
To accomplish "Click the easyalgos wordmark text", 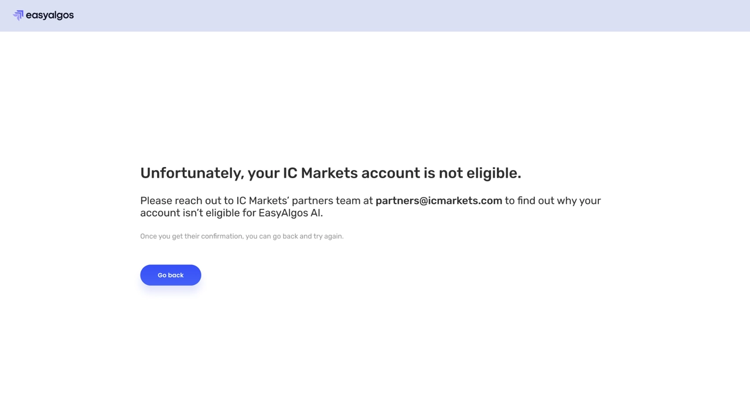I will (50, 15).
